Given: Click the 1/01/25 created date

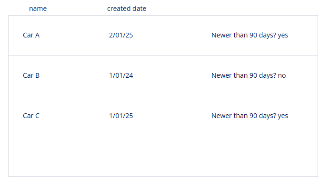Looking at the screenshot, I should click(121, 116).
